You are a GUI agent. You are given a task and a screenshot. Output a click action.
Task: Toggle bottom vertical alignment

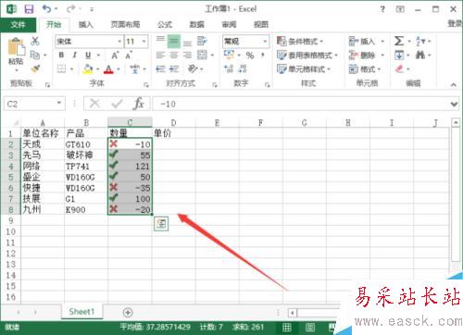coord(187,43)
